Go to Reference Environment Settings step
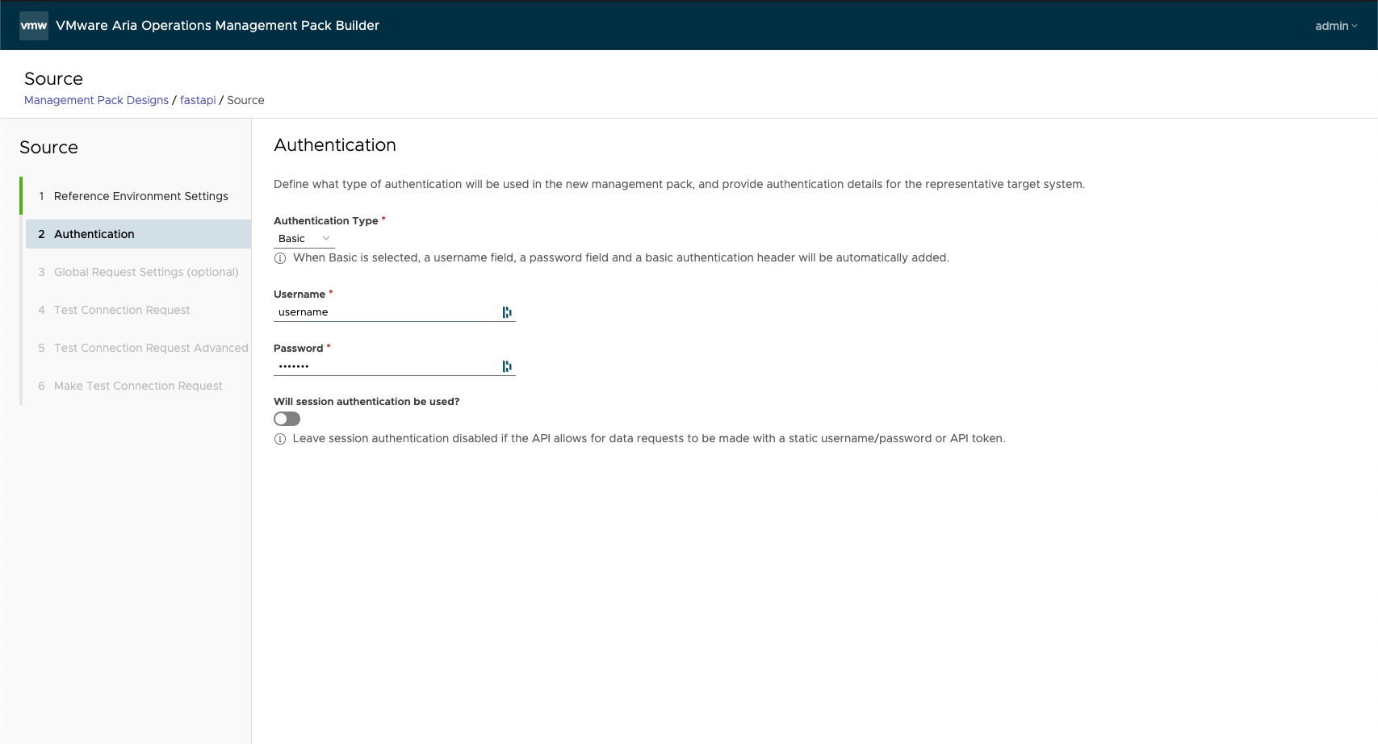The width and height of the screenshot is (1378, 744). pos(140,196)
